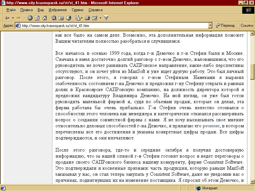Click the scrollbar up arrow
This screenshot has height=191, width=255.
pos(252,33)
